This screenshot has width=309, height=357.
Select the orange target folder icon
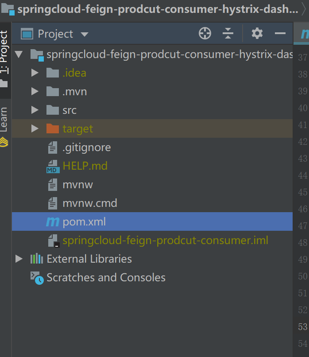[x=53, y=128]
